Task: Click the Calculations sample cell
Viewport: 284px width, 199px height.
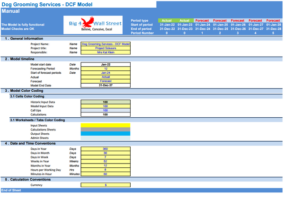Action: coord(106,114)
